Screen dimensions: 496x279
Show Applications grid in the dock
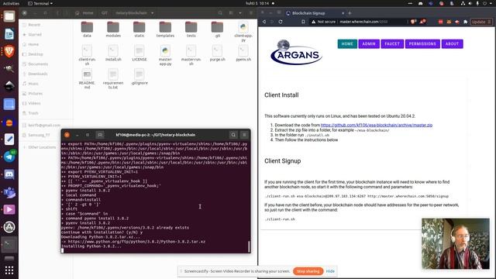tap(9, 270)
